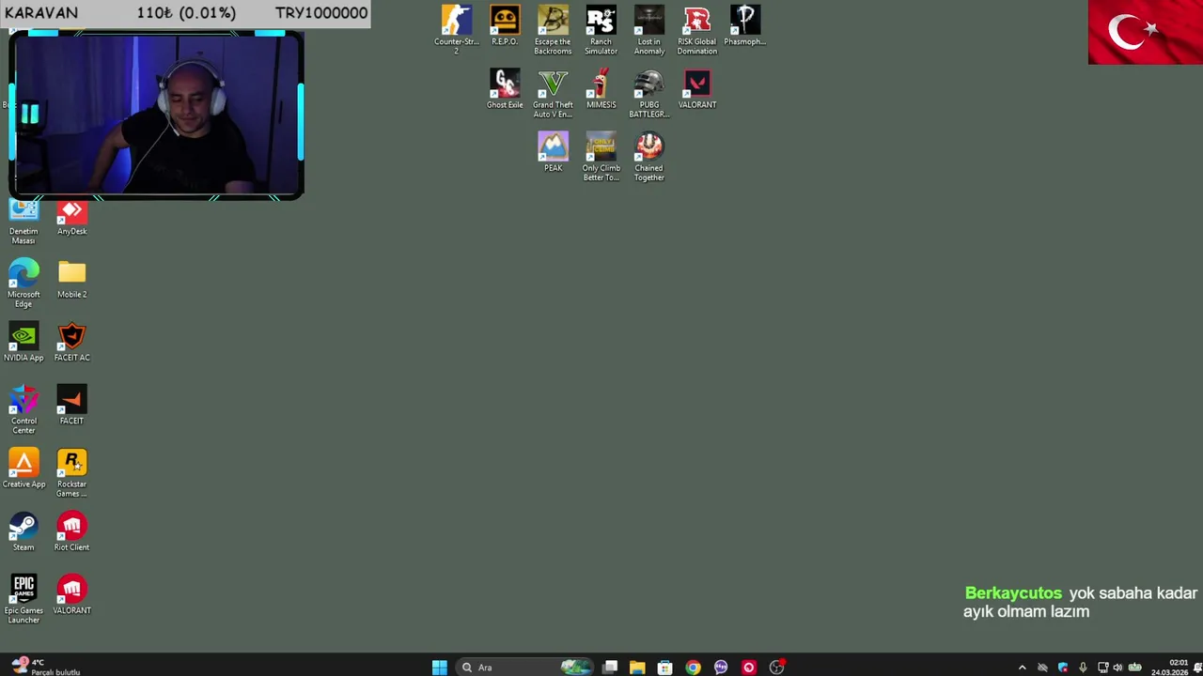Click the RISK Global Domination shortcut
The width and height of the screenshot is (1203, 676).
click(x=697, y=29)
